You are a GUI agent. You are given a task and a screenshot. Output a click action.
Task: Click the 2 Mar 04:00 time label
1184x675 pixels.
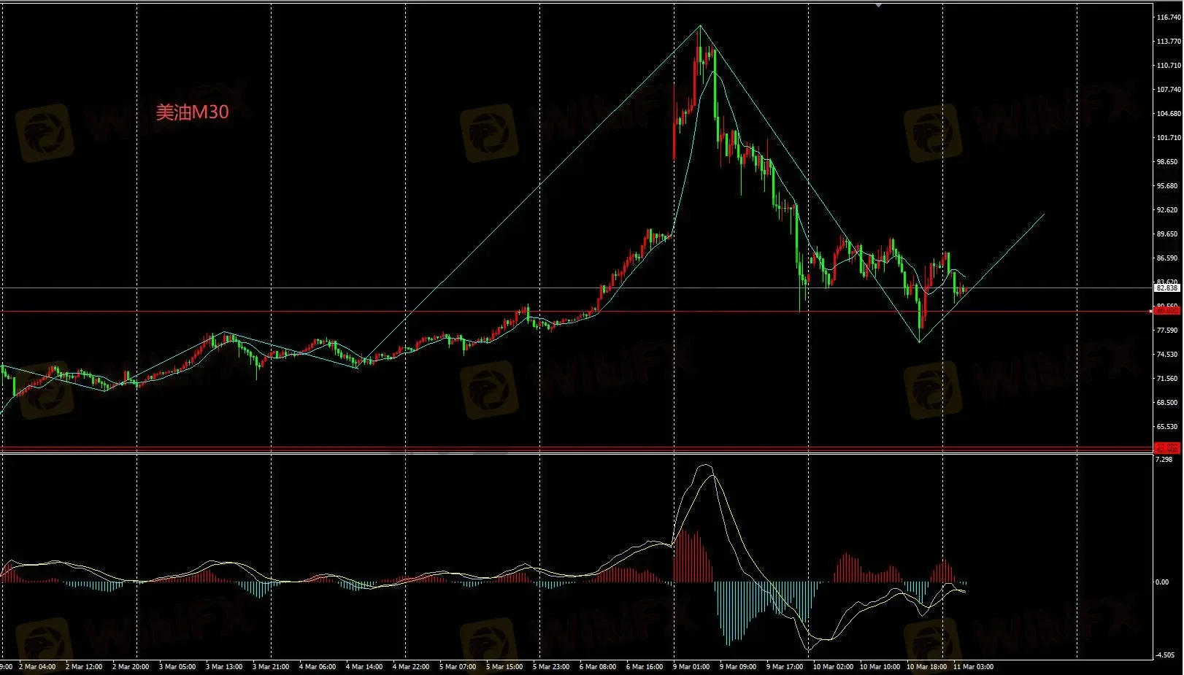point(37,667)
